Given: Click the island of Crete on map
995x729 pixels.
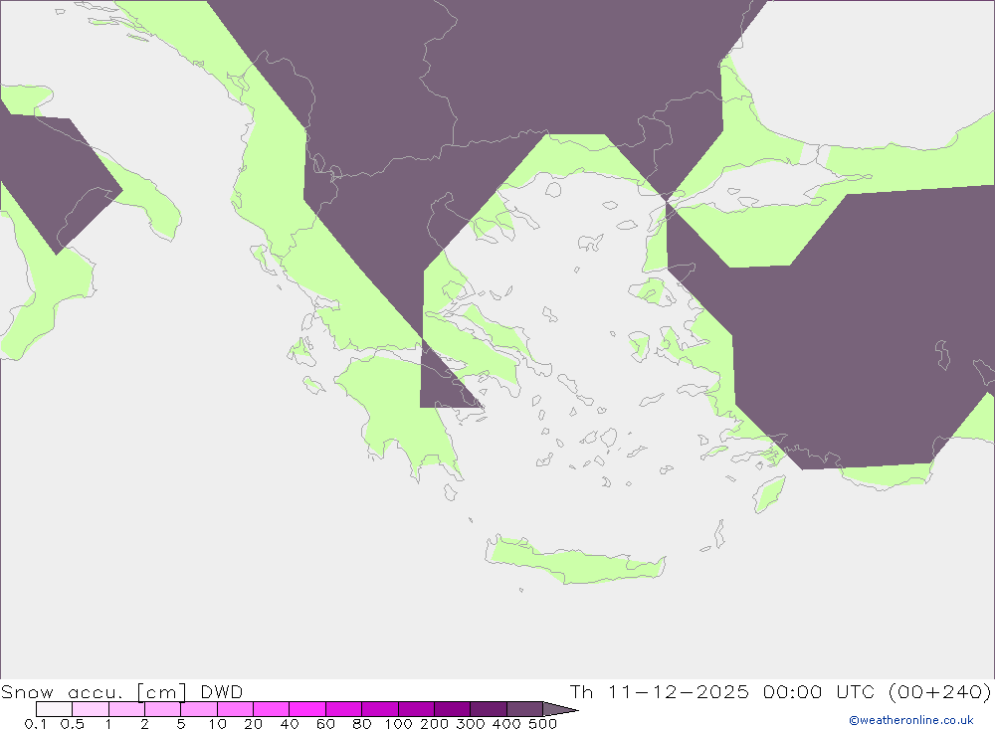Looking at the screenshot, I should click(574, 562).
